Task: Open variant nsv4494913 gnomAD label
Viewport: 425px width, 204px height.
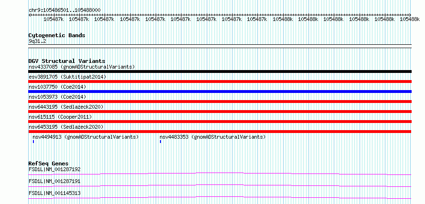Action: pyautogui.click(x=85, y=137)
